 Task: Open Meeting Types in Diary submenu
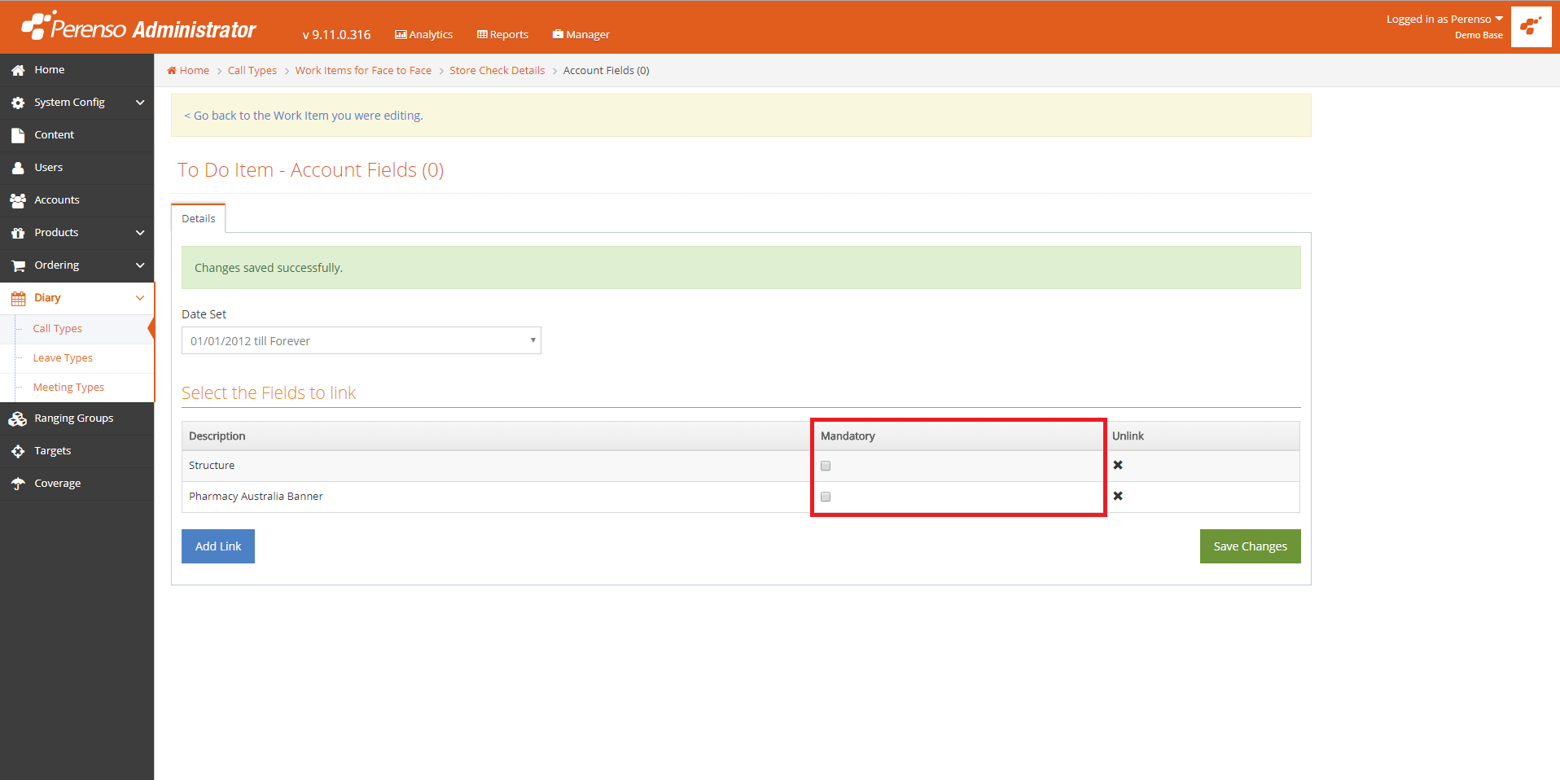[68, 388]
